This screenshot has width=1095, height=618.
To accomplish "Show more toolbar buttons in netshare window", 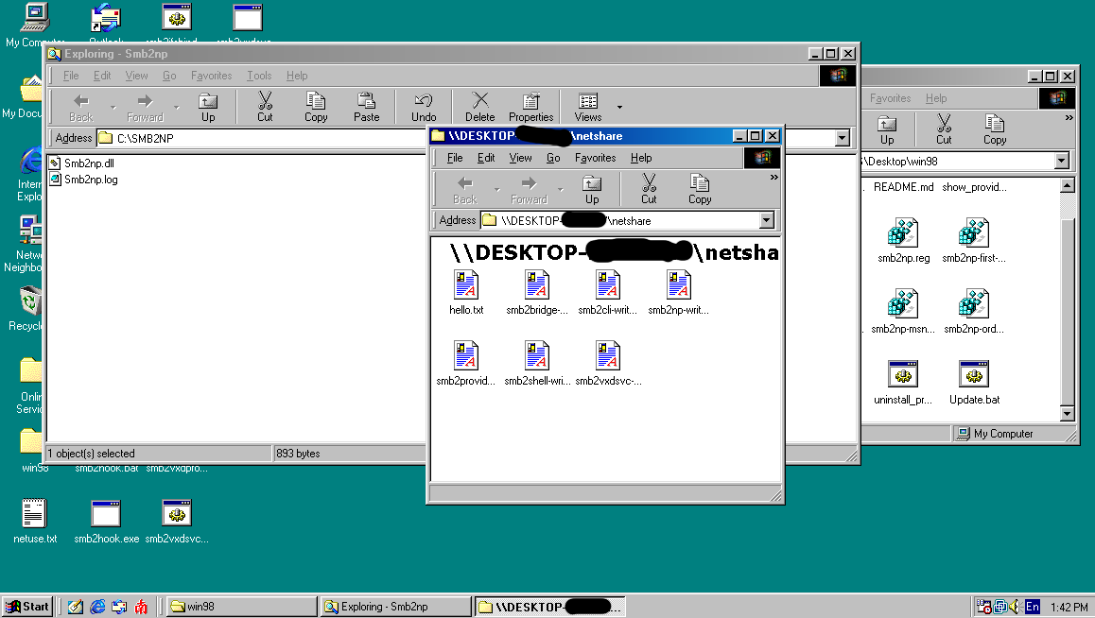I will pos(773,177).
